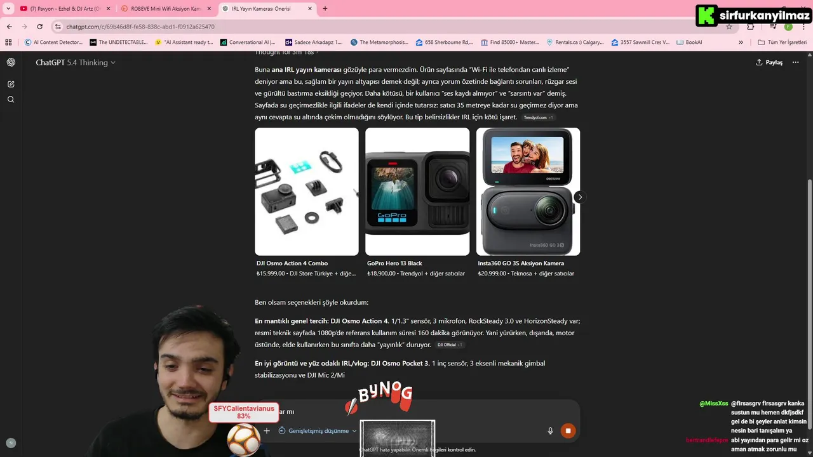Image resolution: width=813 pixels, height=457 pixels.
Task: Open the green Chrome profile avatar
Action: (x=788, y=27)
